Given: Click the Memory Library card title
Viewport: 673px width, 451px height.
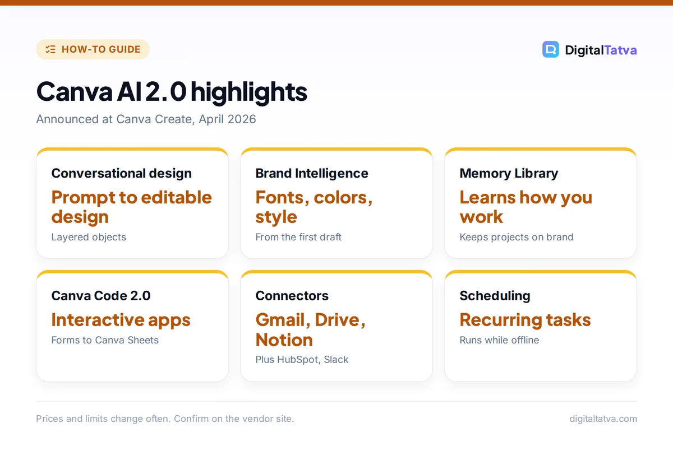Looking at the screenshot, I should click(x=509, y=173).
